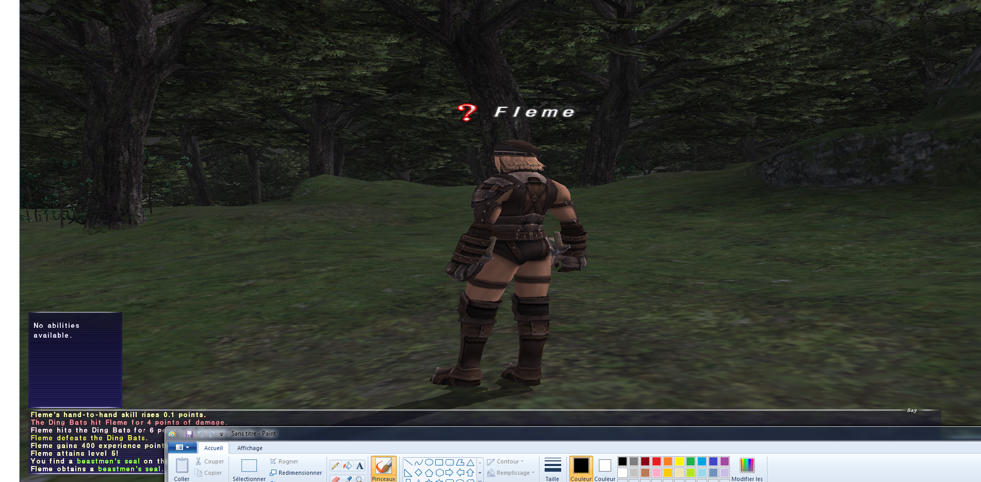
Task: Click the Save icon in title bar
Action: 189,434
